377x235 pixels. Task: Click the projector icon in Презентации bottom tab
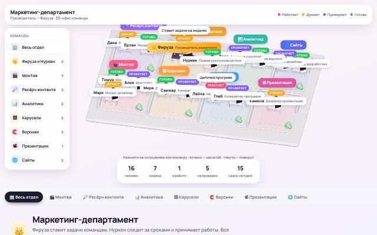(246, 197)
